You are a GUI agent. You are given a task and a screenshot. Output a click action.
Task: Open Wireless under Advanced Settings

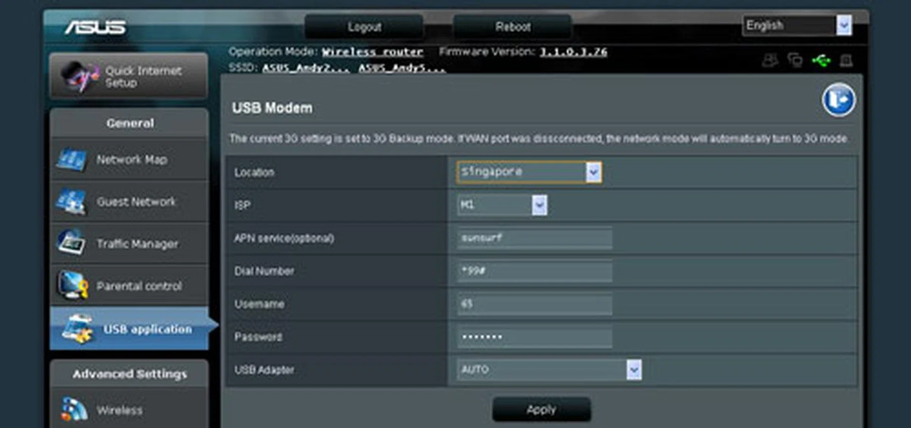[x=120, y=410]
